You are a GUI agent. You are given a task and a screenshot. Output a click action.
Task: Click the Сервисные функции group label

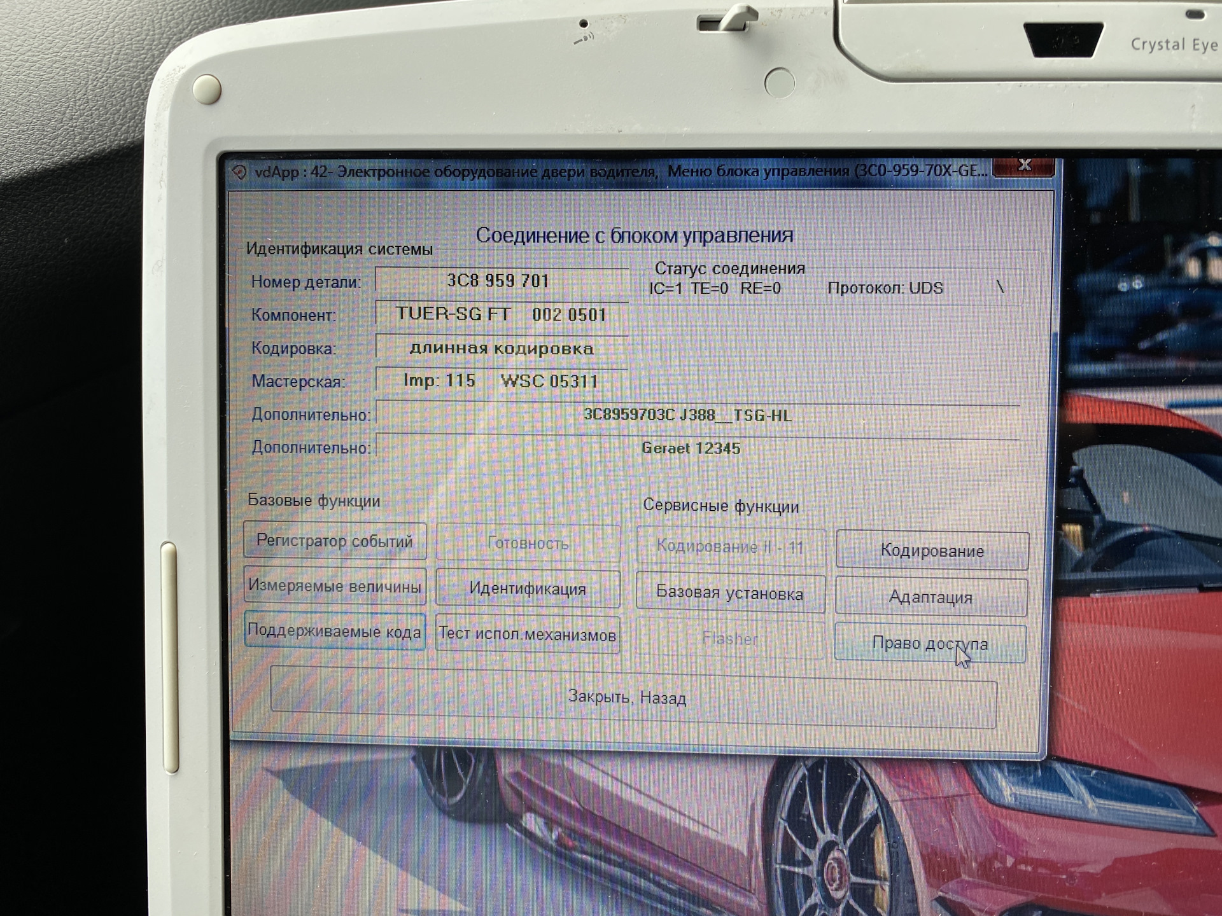click(x=721, y=506)
